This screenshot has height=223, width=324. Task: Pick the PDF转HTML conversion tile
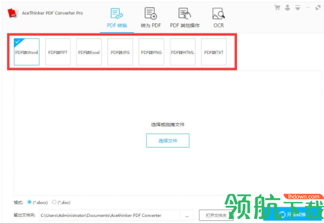pos(182,52)
